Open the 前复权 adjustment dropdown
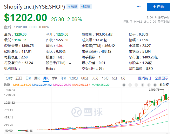Screen dimensions: 174x134 point(164,85)
